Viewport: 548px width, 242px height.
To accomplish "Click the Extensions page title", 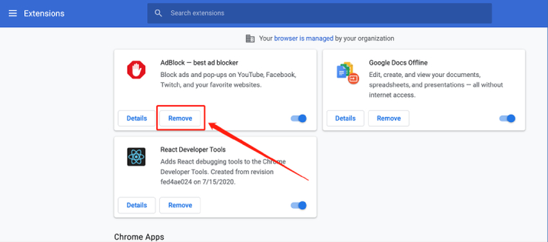I will pos(44,13).
